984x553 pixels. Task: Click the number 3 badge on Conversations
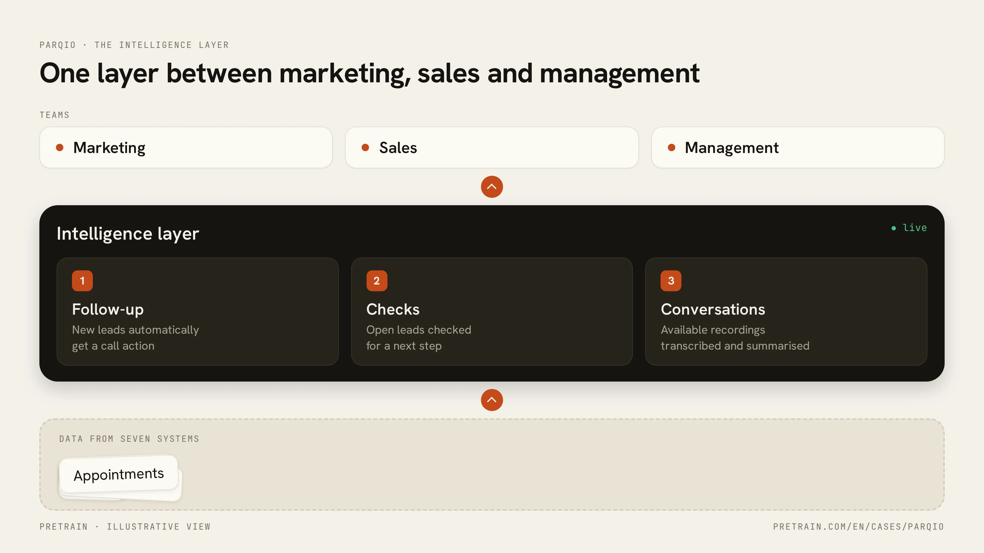click(671, 281)
